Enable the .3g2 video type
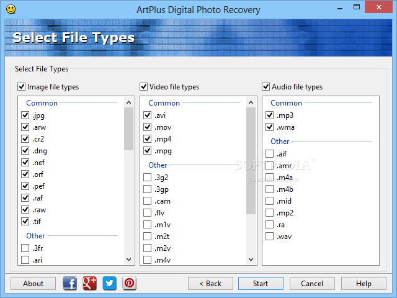The width and height of the screenshot is (397, 298). click(148, 177)
